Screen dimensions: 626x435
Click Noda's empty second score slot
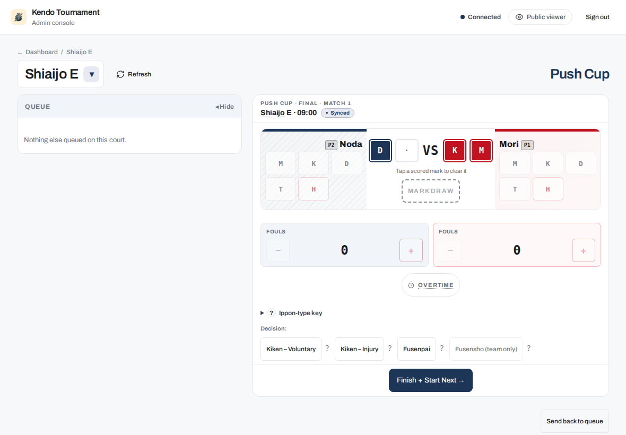(x=406, y=151)
